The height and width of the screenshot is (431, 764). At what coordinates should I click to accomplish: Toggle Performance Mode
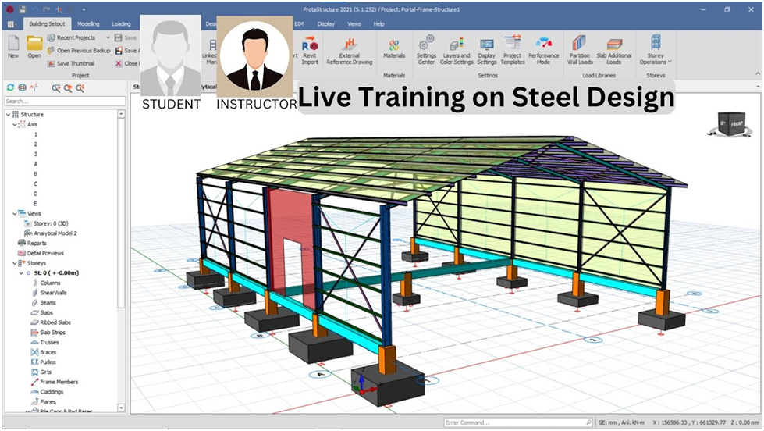point(543,51)
